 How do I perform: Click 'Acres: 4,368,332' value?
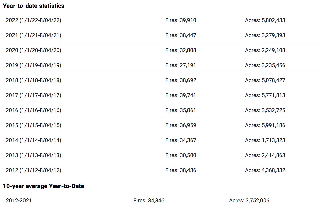pyautogui.click(x=265, y=170)
